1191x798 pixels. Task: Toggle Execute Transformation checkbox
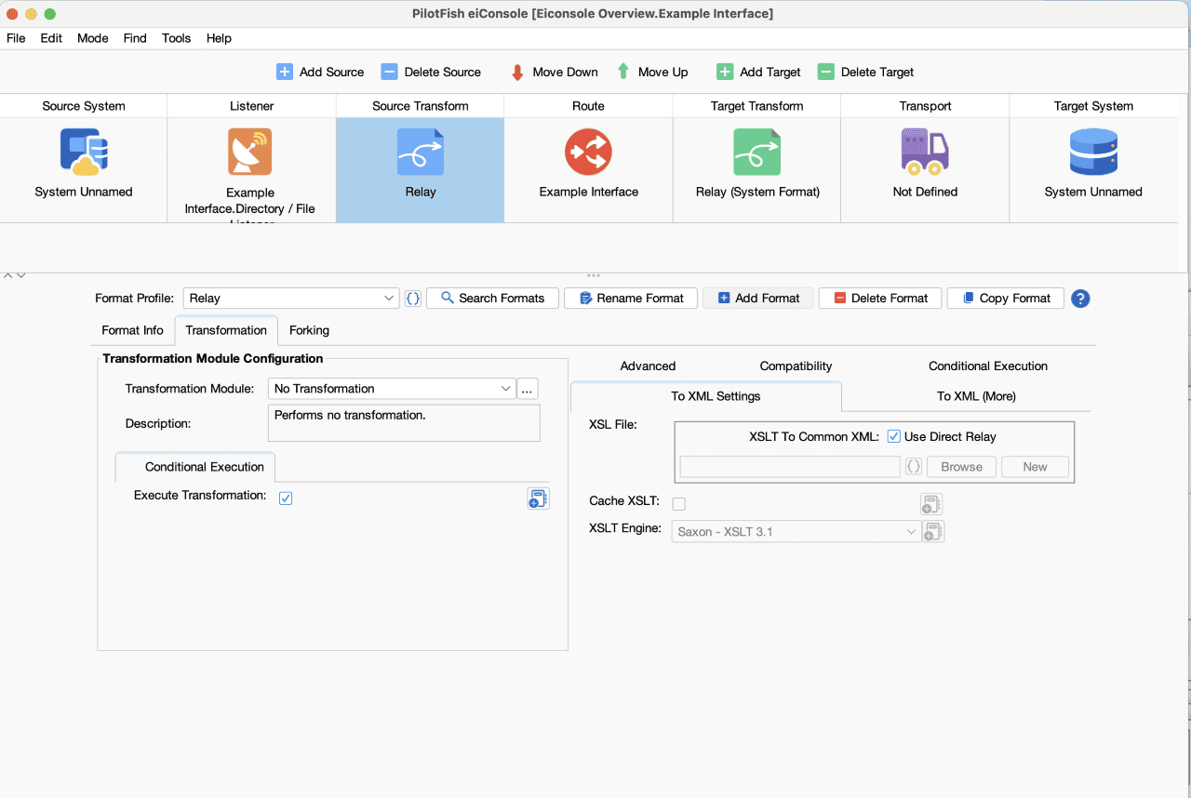click(x=286, y=498)
